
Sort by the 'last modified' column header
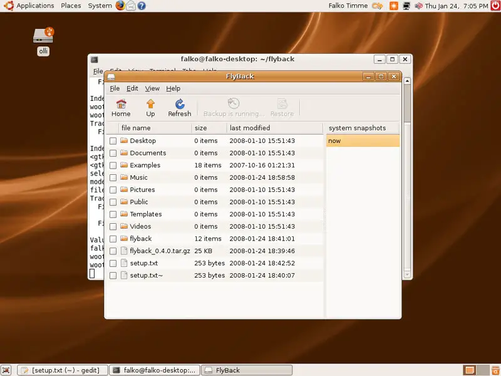(274, 128)
